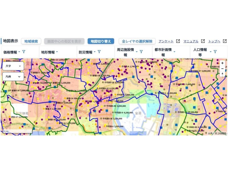Click the 地域検索 button
The image size is (228, 171).
31,41
